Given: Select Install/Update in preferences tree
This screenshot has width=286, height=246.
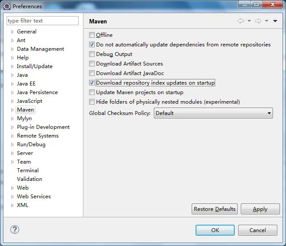Looking at the screenshot, I should pyautogui.click(x=35, y=66).
